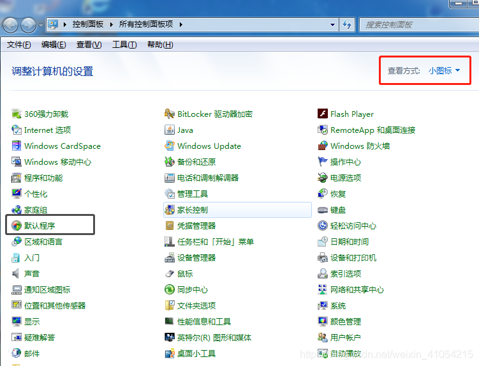Screen dimensions: 479x366
Task: Click the 声音 speaker icon
Action: pos(17,273)
